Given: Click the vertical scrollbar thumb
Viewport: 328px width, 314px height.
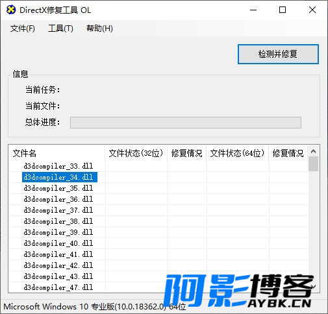Looking at the screenshot, I should click(313, 164).
